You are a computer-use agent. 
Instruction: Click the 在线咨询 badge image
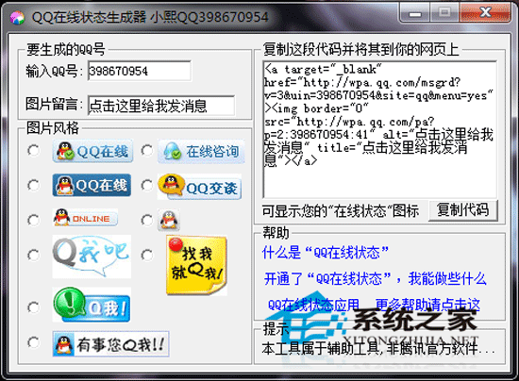point(201,152)
